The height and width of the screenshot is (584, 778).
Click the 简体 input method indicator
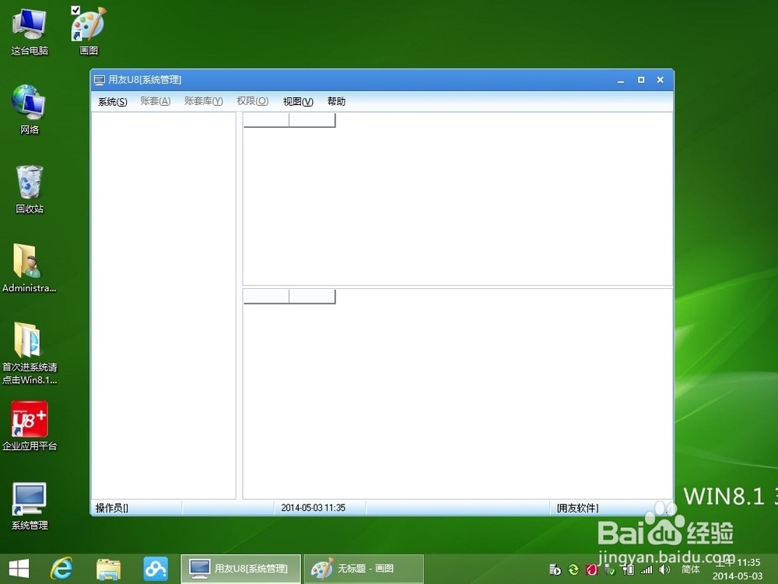(691, 569)
